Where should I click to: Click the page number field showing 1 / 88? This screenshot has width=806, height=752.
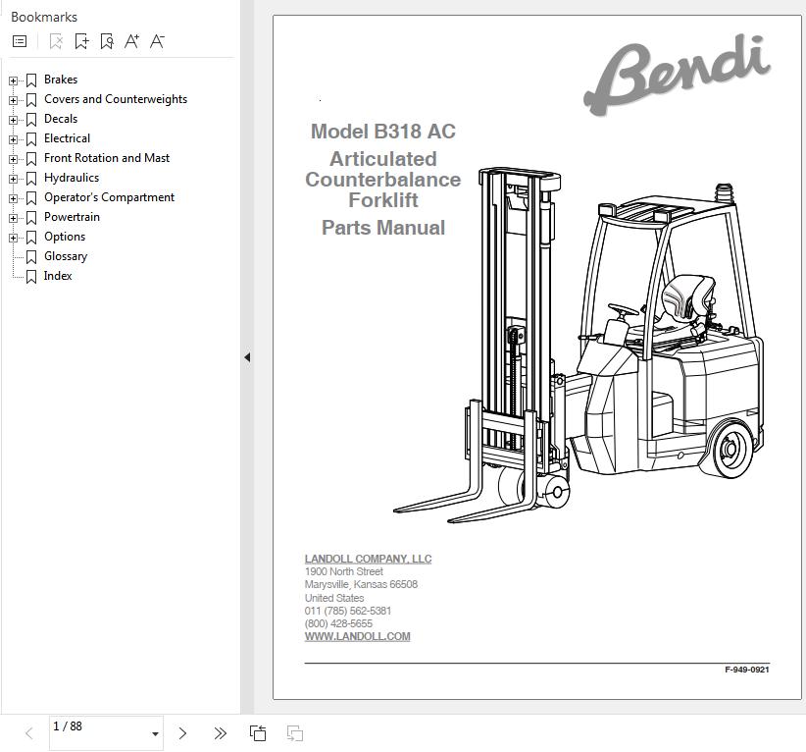(107, 732)
